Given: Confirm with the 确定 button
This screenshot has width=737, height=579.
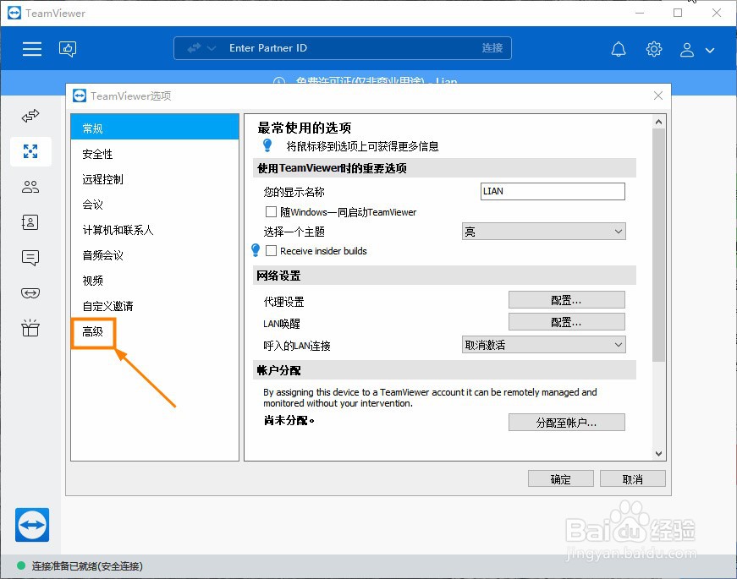Looking at the screenshot, I should tap(561, 479).
